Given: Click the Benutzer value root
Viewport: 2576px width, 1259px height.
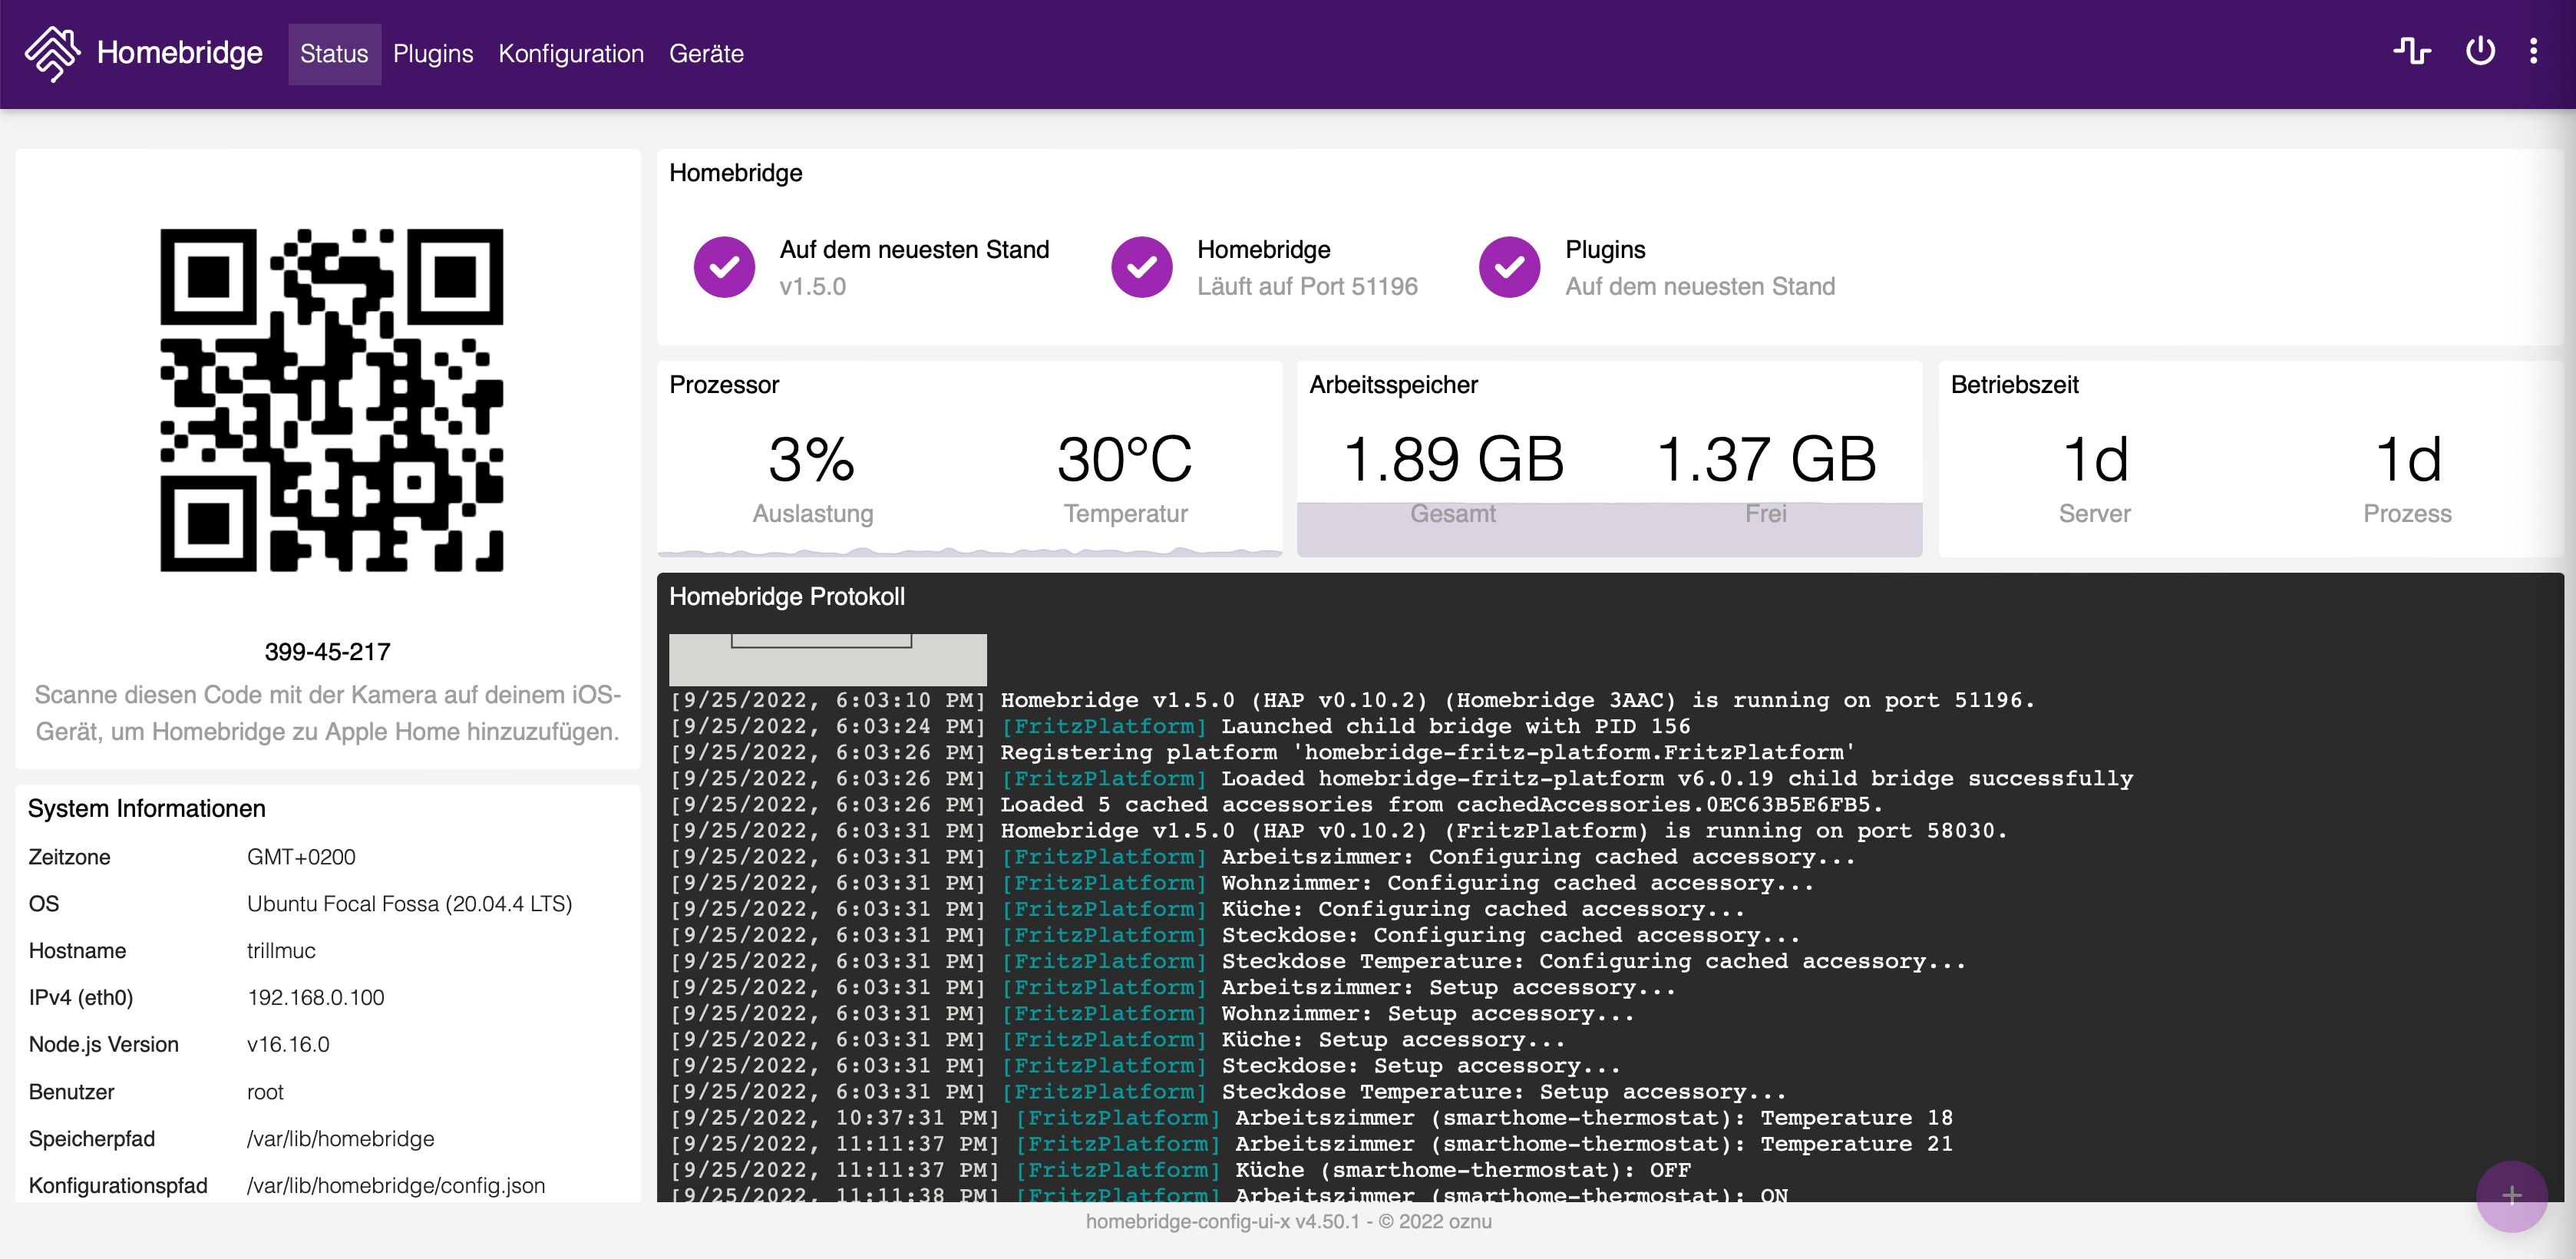Looking at the screenshot, I should tap(265, 1092).
